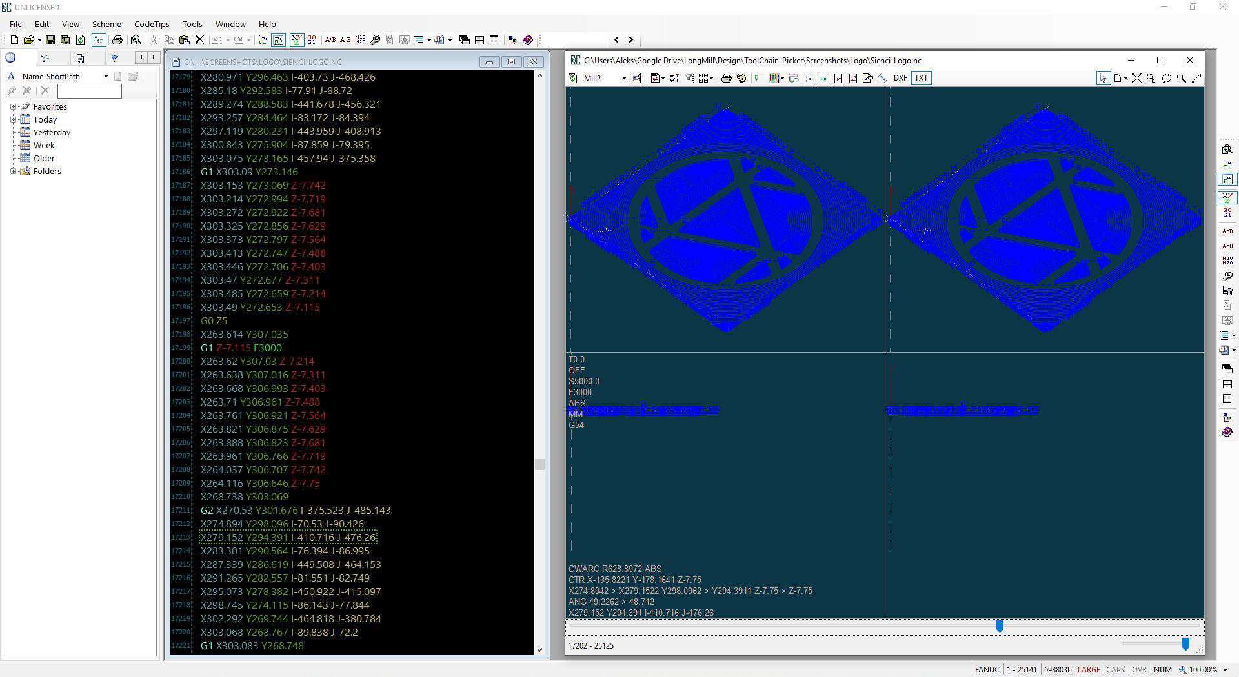Select the Week item in the tree
The image size is (1239, 677).
coord(44,145)
